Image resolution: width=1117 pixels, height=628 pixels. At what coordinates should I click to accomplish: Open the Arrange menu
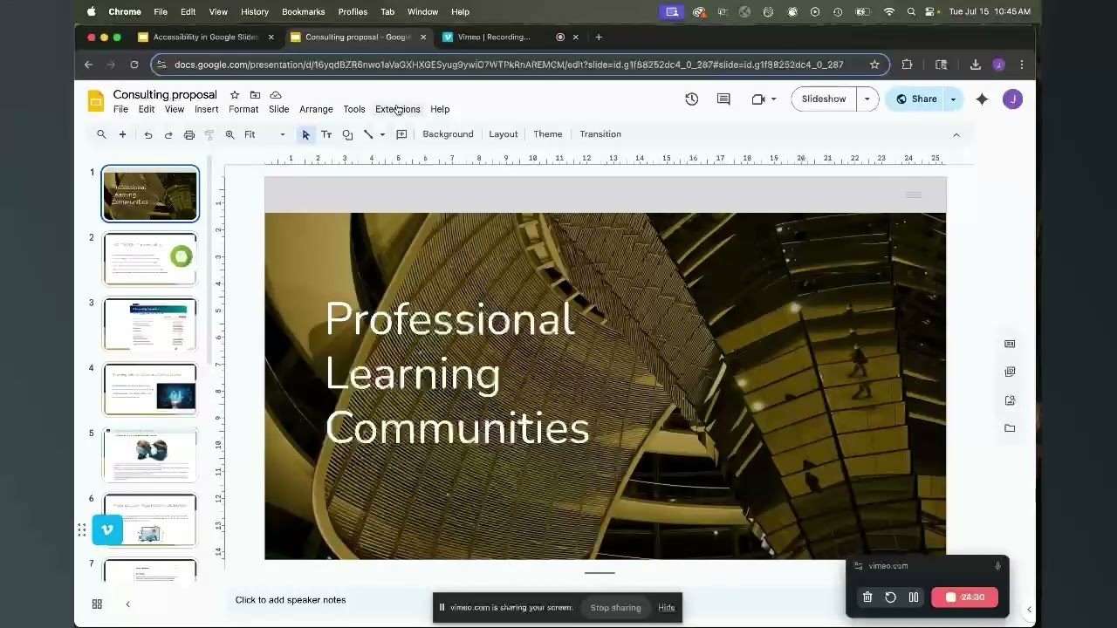pyautogui.click(x=316, y=109)
